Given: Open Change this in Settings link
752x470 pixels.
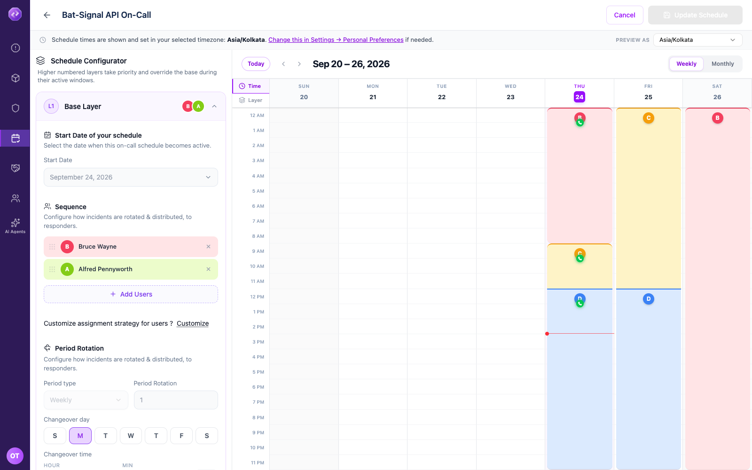Looking at the screenshot, I should 336,40.
